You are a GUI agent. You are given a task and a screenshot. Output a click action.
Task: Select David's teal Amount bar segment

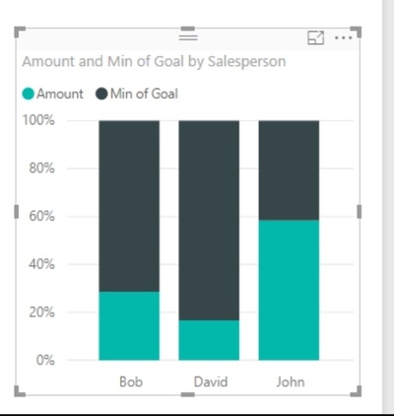click(209, 340)
